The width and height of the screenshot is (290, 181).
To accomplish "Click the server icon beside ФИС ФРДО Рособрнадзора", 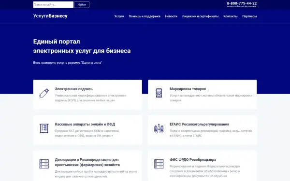I will 159,164.
